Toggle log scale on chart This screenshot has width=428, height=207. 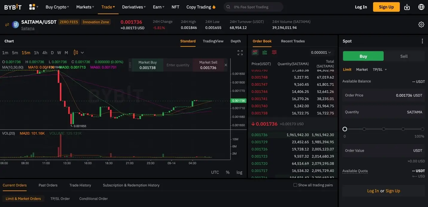[x=239, y=172]
